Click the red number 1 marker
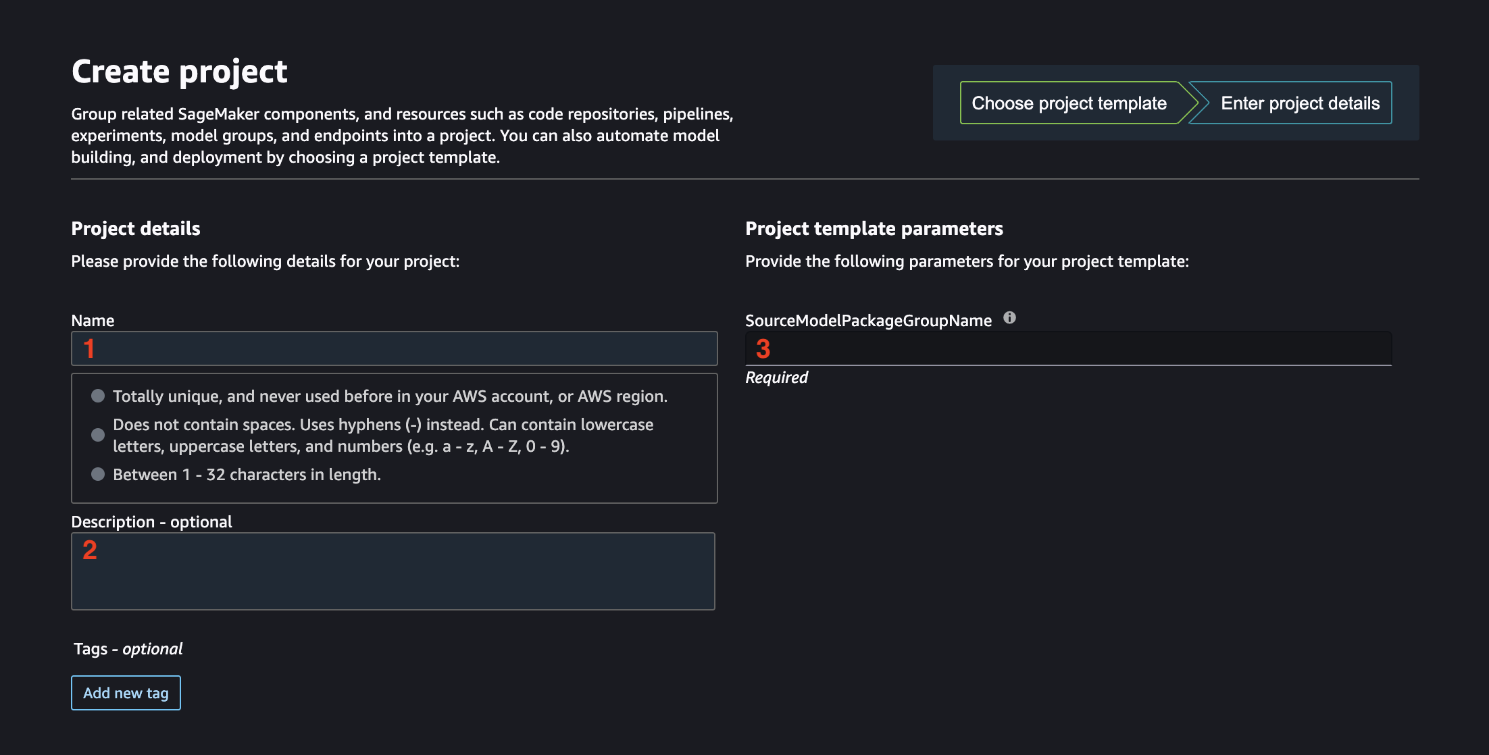 [x=89, y=348]
